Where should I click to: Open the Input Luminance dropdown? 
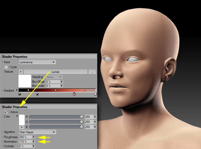[38, 62]
